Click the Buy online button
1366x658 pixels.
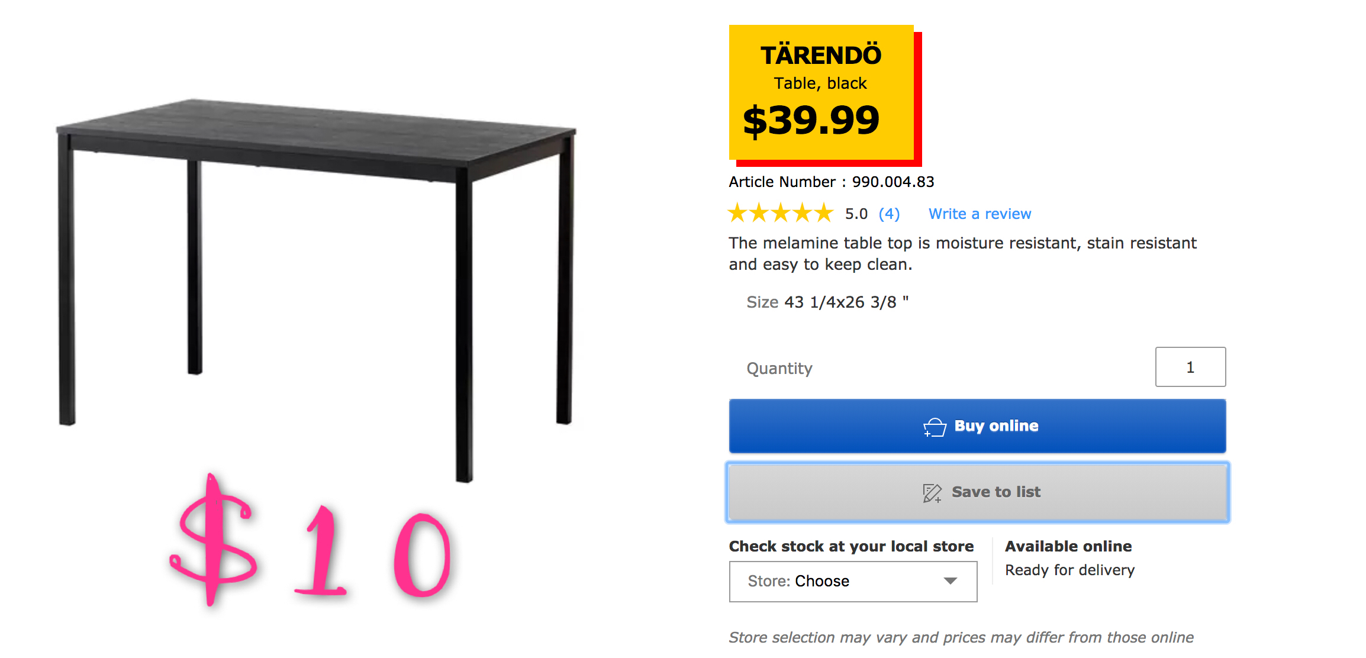pos(977,426)
